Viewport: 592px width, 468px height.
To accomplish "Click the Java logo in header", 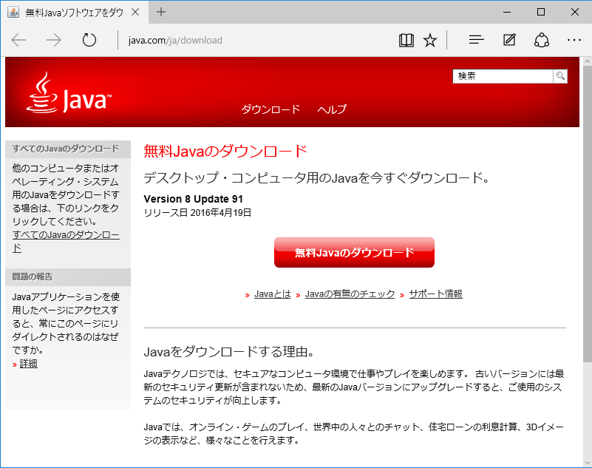I will click(x=69, y=95).
